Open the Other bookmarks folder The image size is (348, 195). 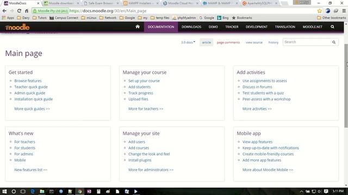(x=332, y=18)
